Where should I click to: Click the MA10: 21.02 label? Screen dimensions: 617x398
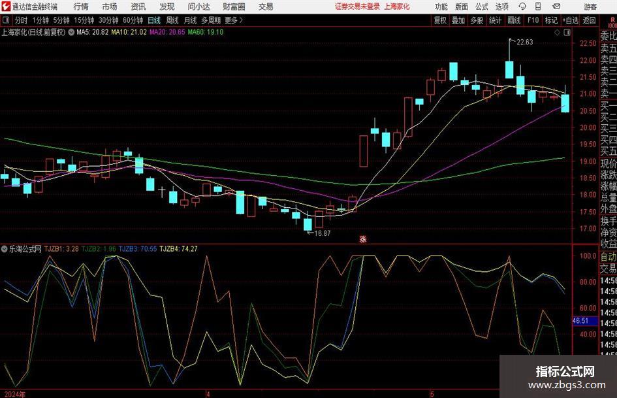click(129, 32)
